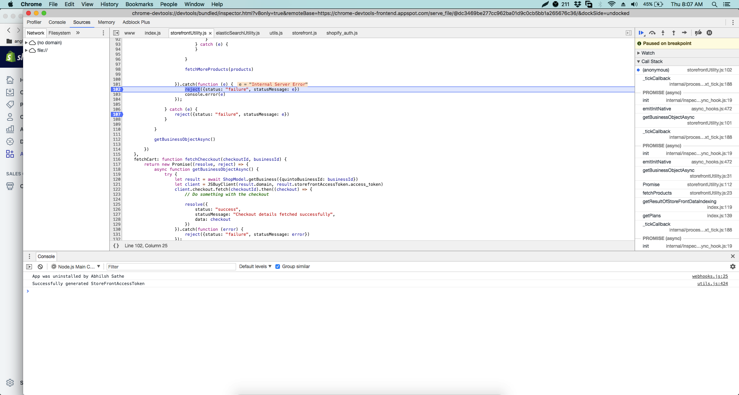The image size is (739, 395).
Task: Toggle the Pause on exceptions icon
Action: click(x=710, y=33)
